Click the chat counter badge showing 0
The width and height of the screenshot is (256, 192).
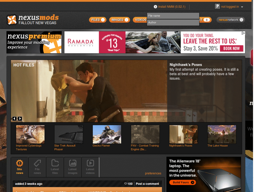pos(206,20)
